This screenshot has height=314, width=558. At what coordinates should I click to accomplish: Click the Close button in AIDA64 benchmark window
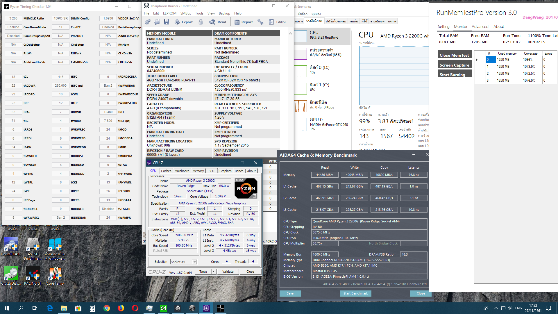coord(421,293)
